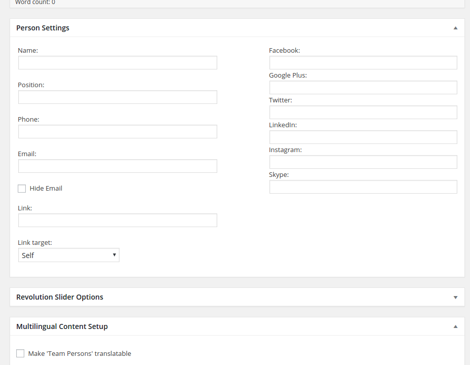This screenshot has width=470, height=365.
Task: Click the Multilingual Content Setup heading
Action: click(62, 326)
